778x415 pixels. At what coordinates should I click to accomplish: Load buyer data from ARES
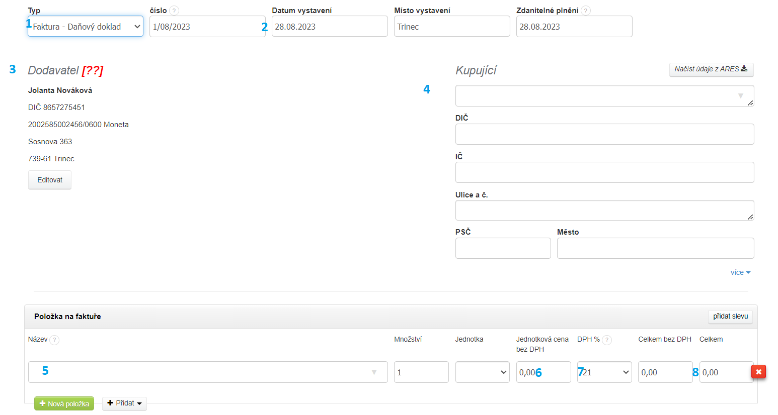[711, 69]
